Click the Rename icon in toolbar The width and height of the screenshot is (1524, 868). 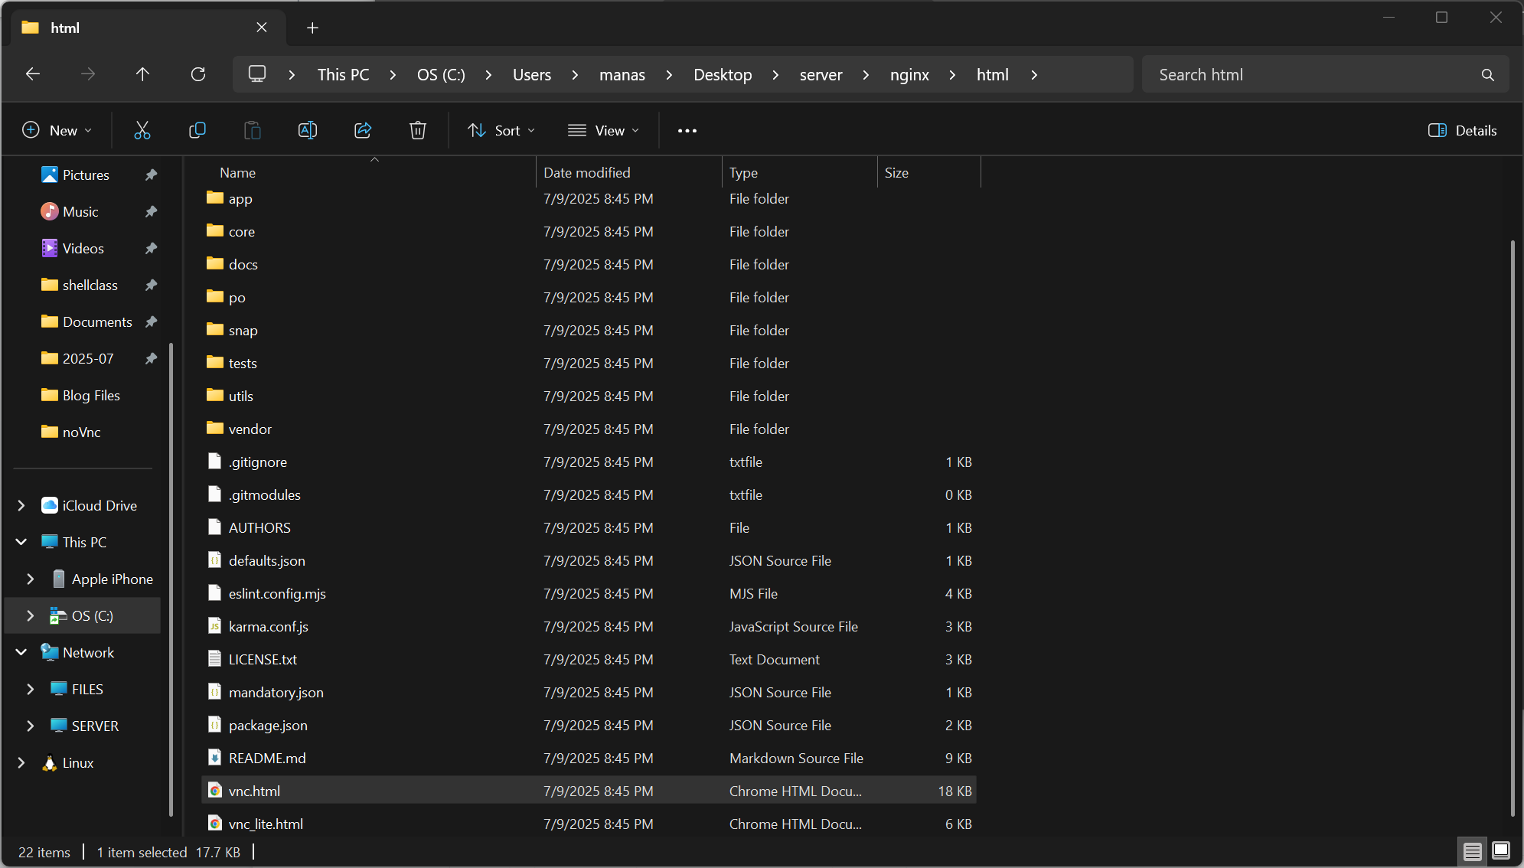click(308, 130)
